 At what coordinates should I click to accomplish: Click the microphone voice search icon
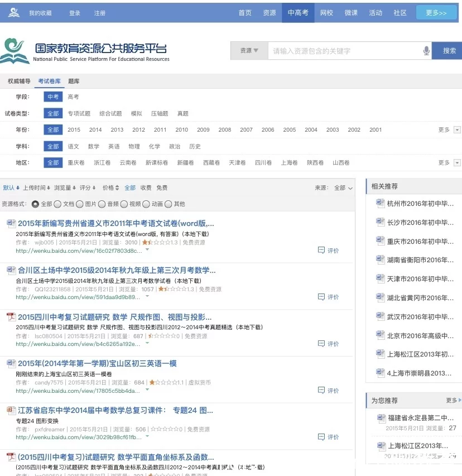click(x=426, y=51)
